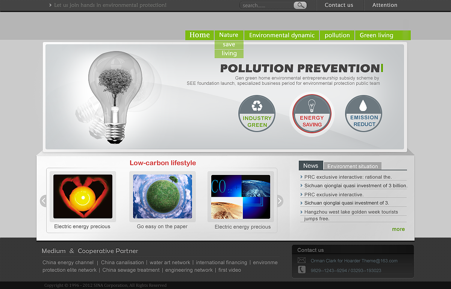This screenshot has width=451, height=289.
Task: Open 'PRC exclusive interactive: rational the.' news
Action: (x=348, y=177)
